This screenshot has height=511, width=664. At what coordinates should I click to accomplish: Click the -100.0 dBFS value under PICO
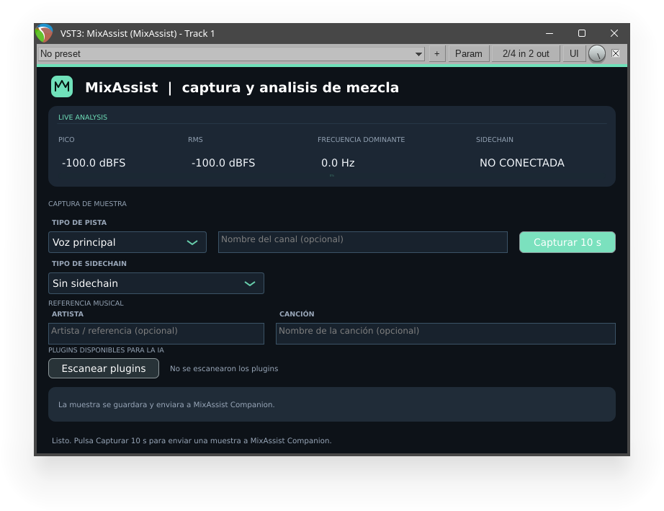(94, 163)
